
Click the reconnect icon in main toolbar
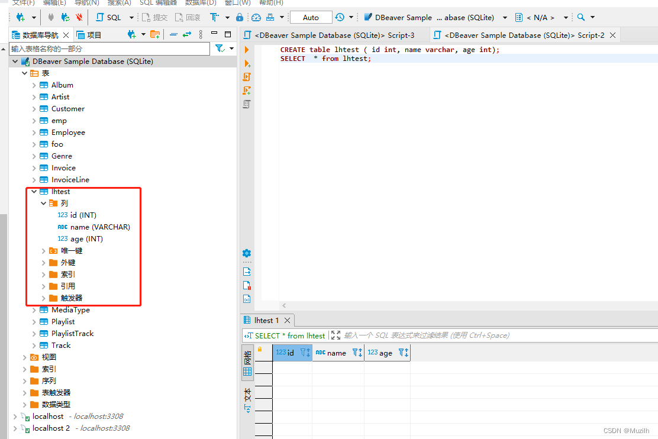tap(66, 17)
